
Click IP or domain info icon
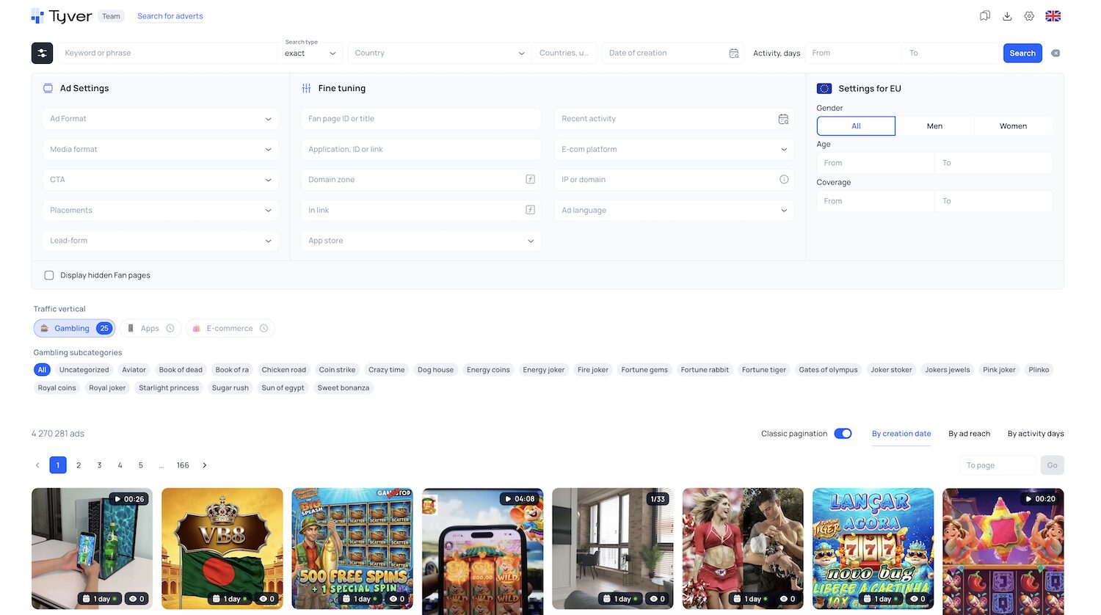coord(783,180)
